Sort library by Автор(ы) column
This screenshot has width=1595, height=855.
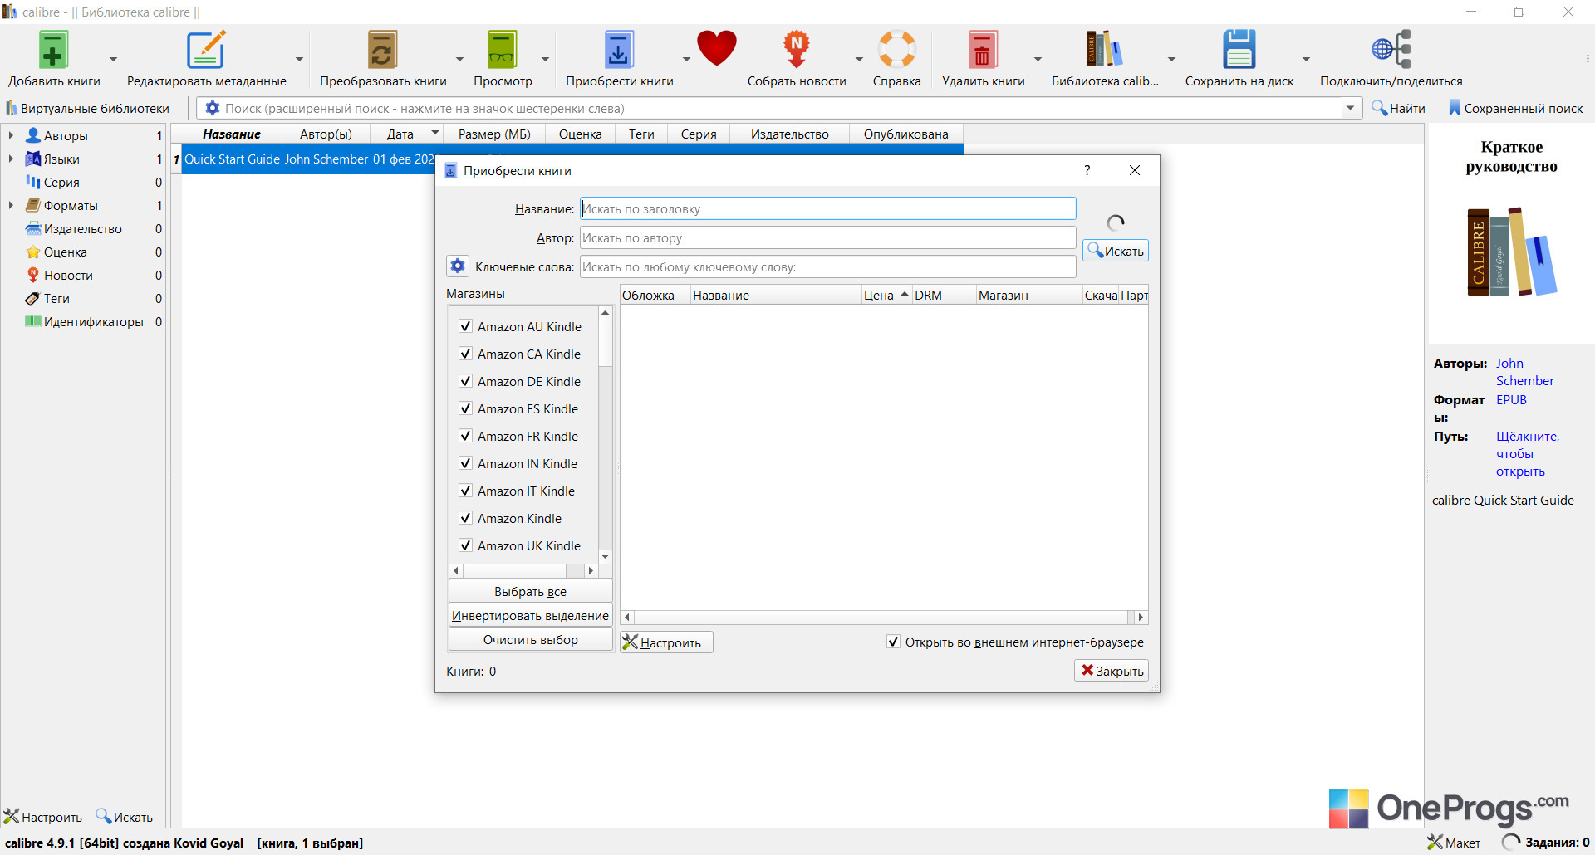[326, 134]
